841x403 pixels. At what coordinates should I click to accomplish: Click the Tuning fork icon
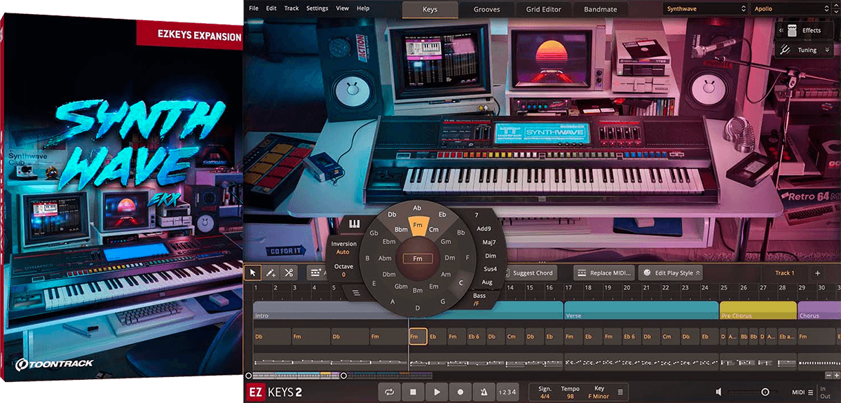coord(786,50)
